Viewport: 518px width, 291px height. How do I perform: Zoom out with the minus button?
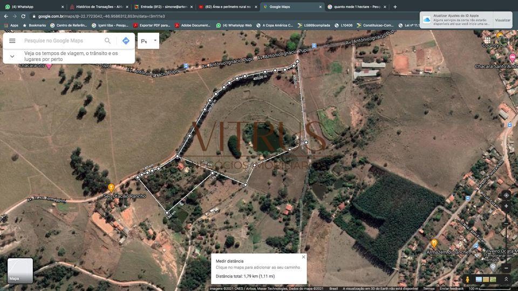coord(506,268)
